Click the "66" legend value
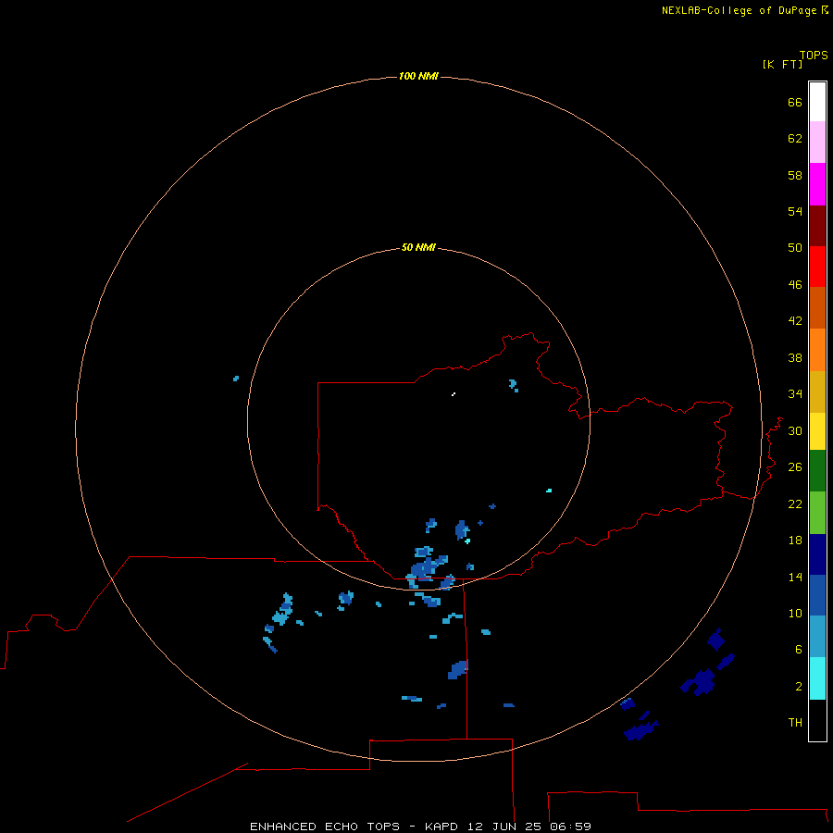833x833 pixels. click(x=795, y=102)
